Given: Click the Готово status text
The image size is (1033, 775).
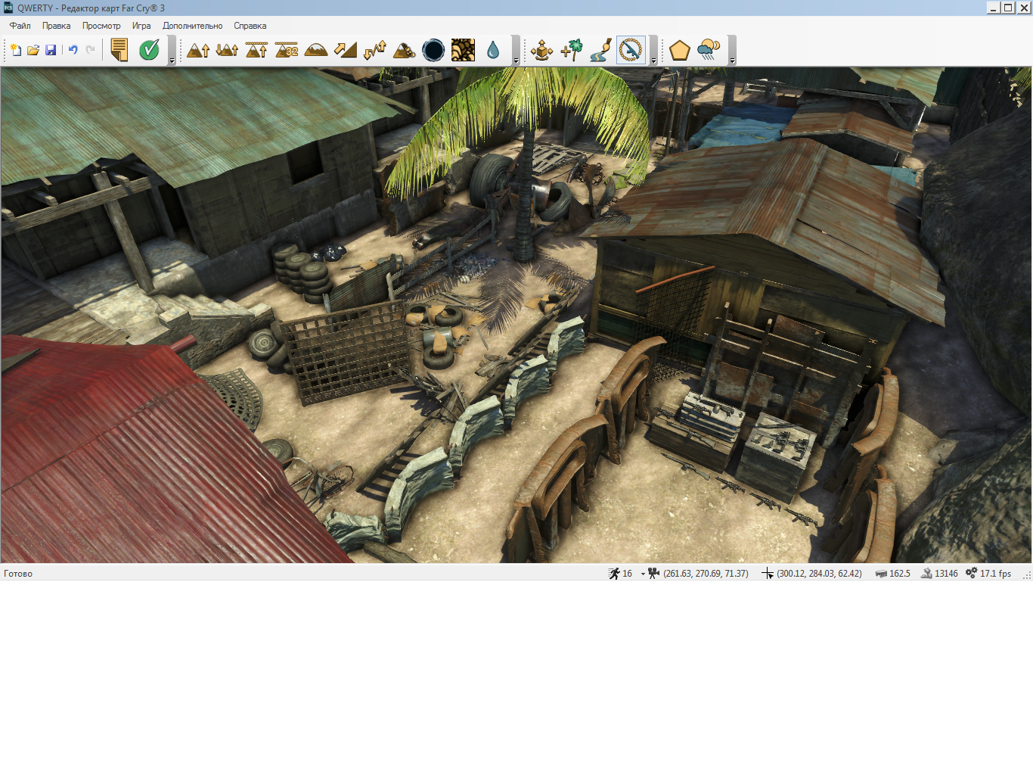Looking at the screenshot, I should [18, 574].
